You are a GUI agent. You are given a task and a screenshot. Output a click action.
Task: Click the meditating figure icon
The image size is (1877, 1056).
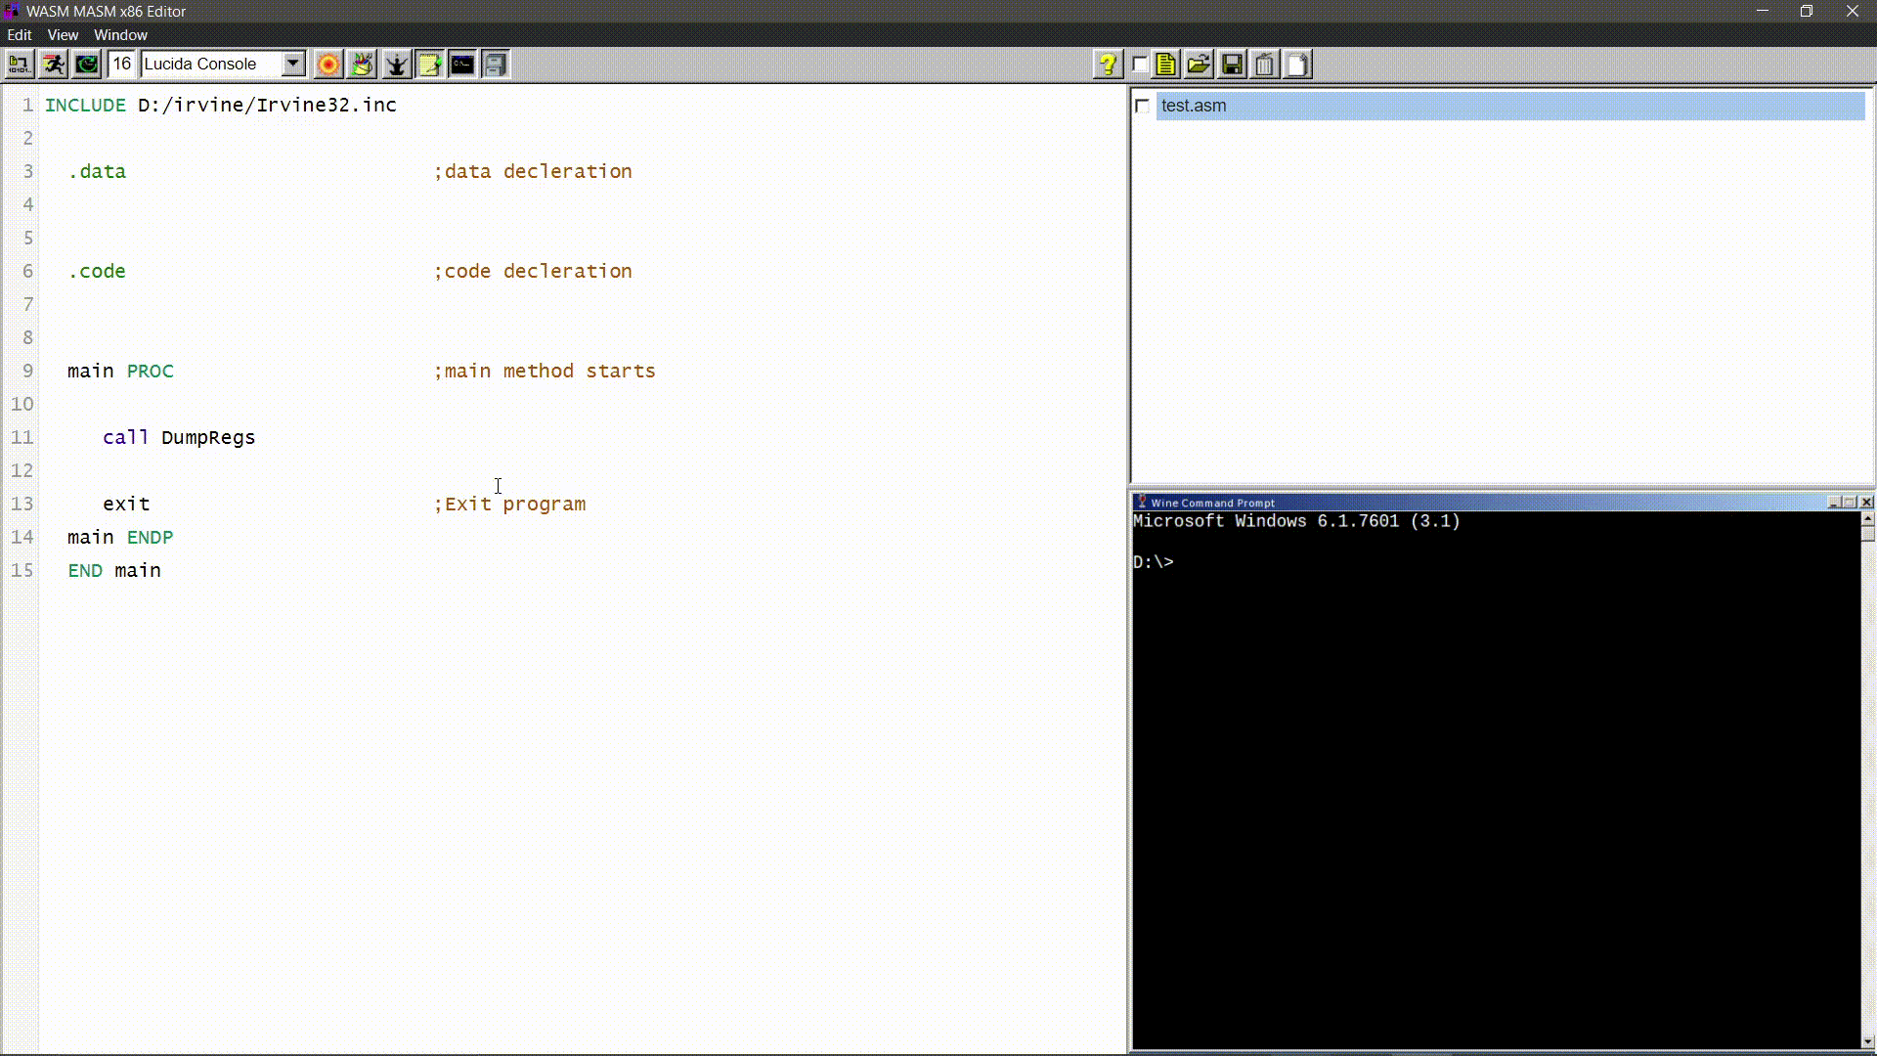pyautogui.click(x=396, y=65)
